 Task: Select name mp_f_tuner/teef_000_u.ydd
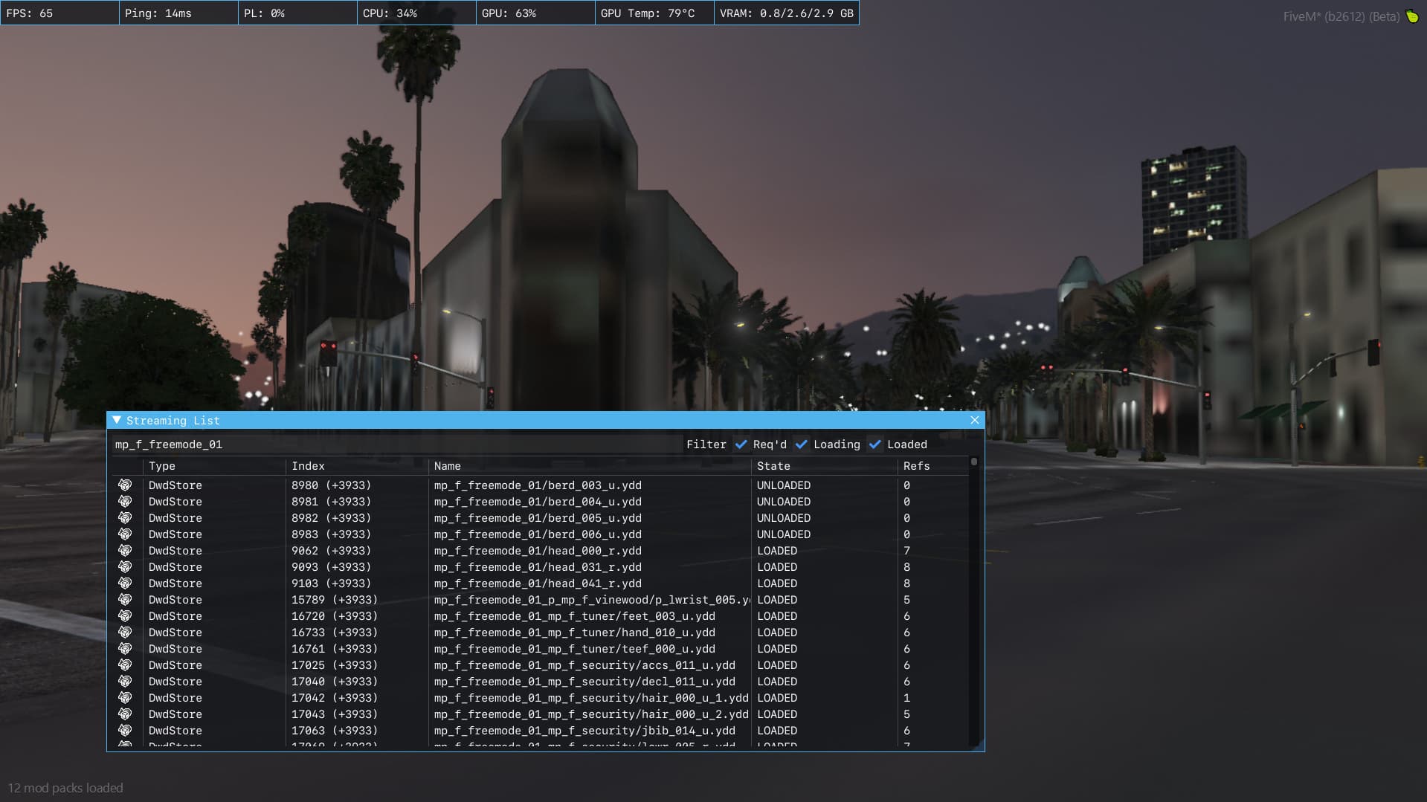coord(575,649)
